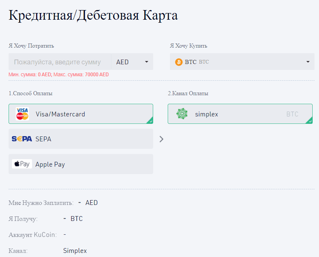Click the 'Кредитная/Дебетовая Карта' heading
The width and height of the screenshot is (319, 257).
click(x=93, y=15)
